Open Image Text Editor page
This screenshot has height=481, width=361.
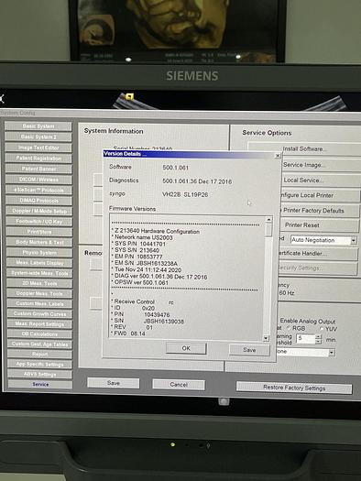coord(38,148)
